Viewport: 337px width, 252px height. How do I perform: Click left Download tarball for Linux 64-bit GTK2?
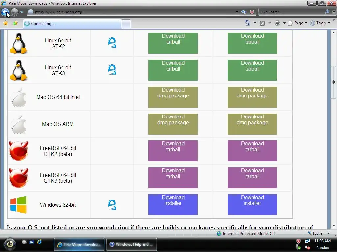(x=173, y=43)
